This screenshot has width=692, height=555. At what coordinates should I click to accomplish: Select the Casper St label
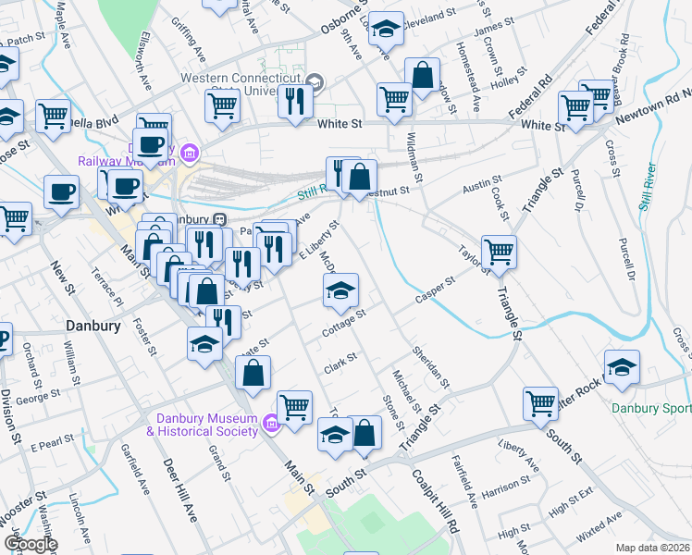click(435, 290)
